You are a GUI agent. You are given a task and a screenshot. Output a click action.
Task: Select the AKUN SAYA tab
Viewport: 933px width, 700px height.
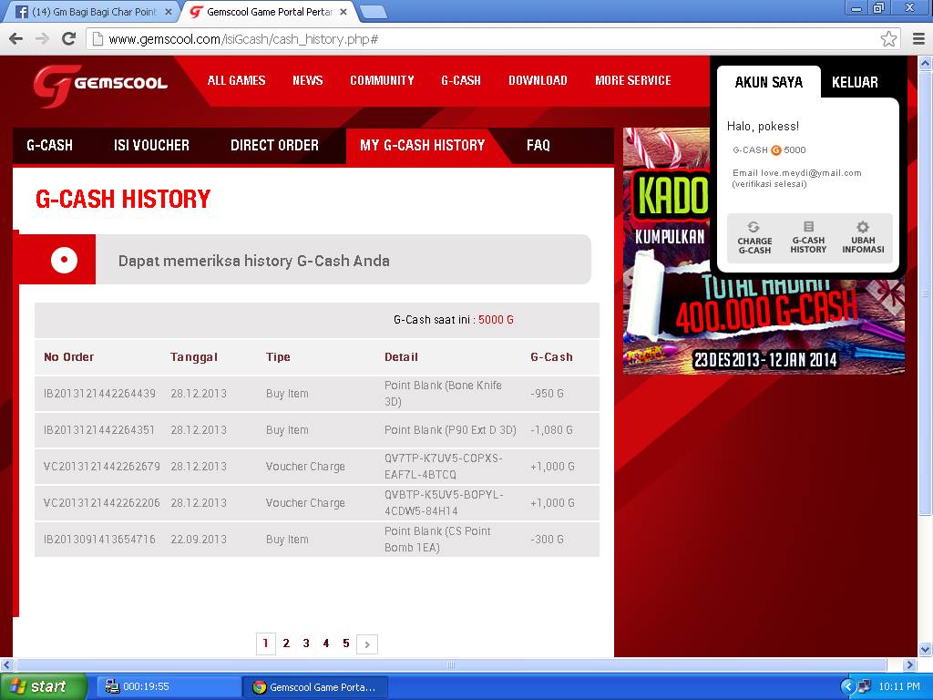click(x=769, y=82)
